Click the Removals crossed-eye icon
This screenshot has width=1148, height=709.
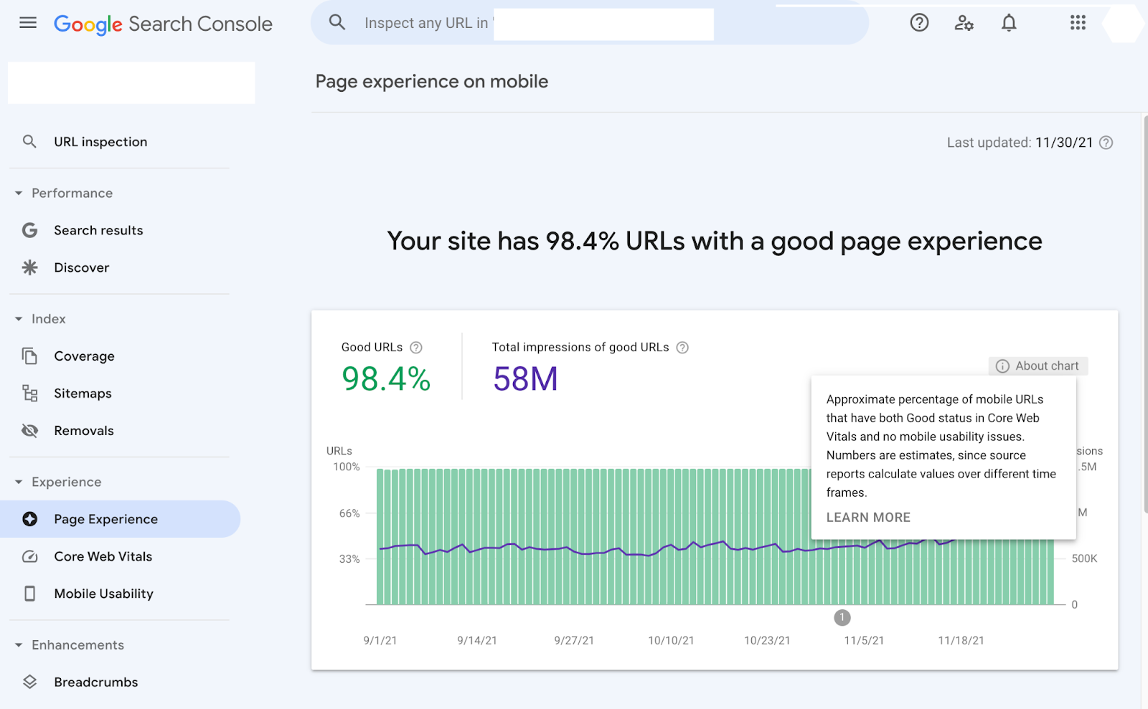pos(29,430)
